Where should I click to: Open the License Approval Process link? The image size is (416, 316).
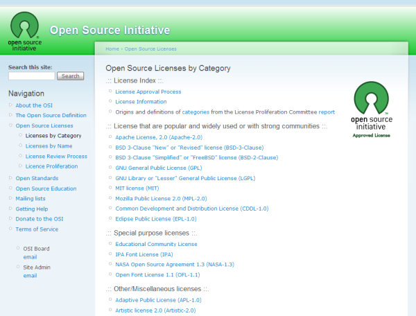coord(148,91)
